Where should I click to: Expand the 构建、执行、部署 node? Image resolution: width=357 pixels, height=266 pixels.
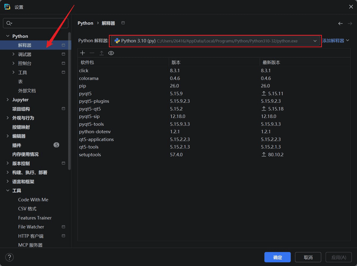pyautogui.click(x=8, y=172)
